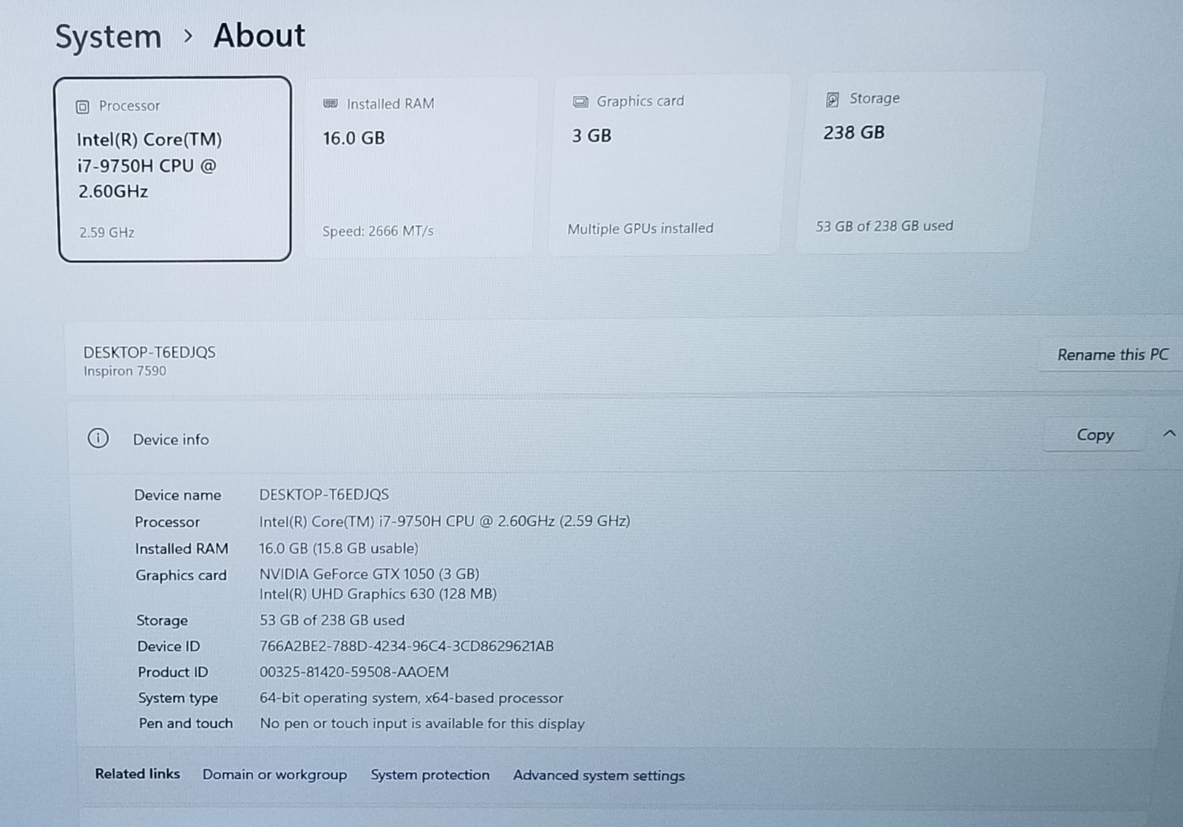1183x827 pixels.
Task: Select the Installed RAM summary card
Action: tap(419, 168)
